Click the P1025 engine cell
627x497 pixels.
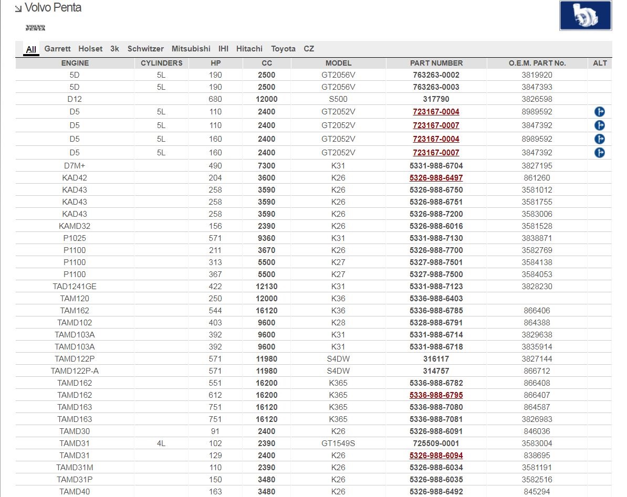pyautogui.click(x=75, y=238)
